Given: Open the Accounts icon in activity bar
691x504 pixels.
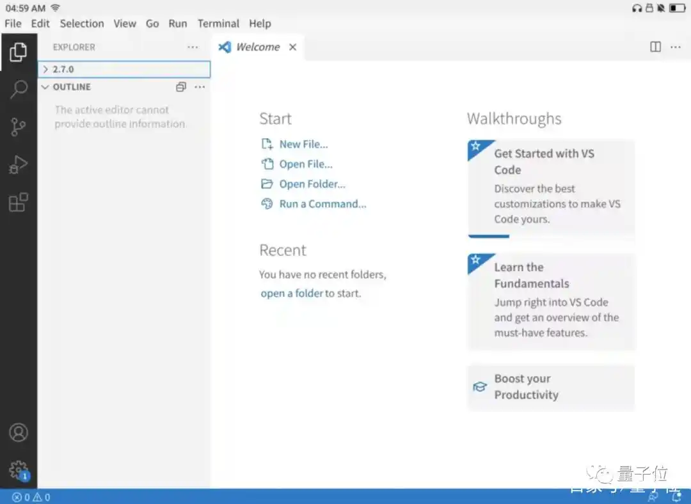Looking at the screenshot, I should (x=19, y=432).
